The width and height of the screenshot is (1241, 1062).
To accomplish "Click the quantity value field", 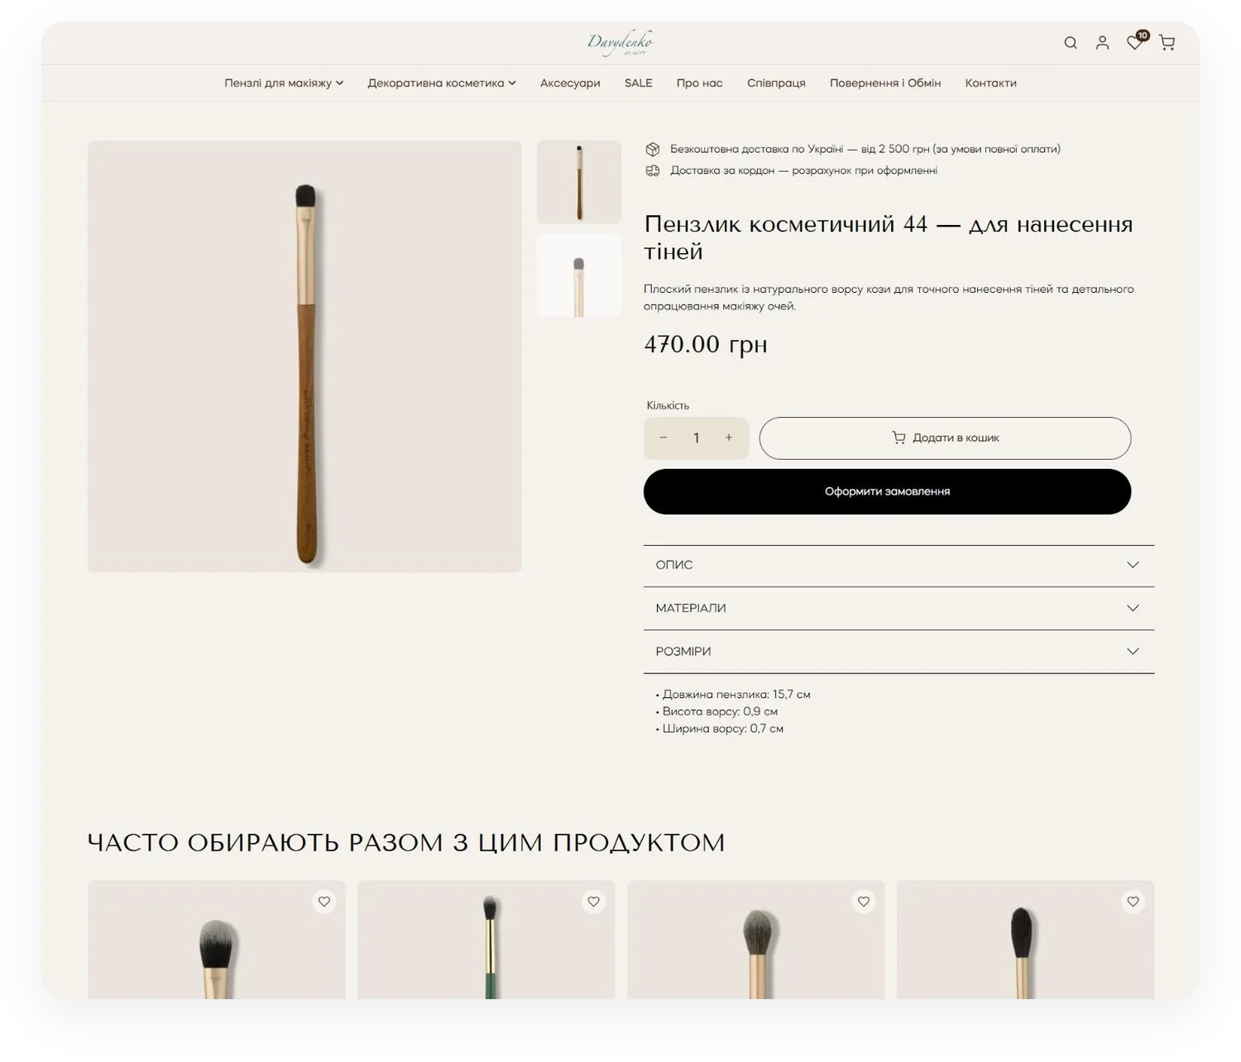I will [697, 438].
